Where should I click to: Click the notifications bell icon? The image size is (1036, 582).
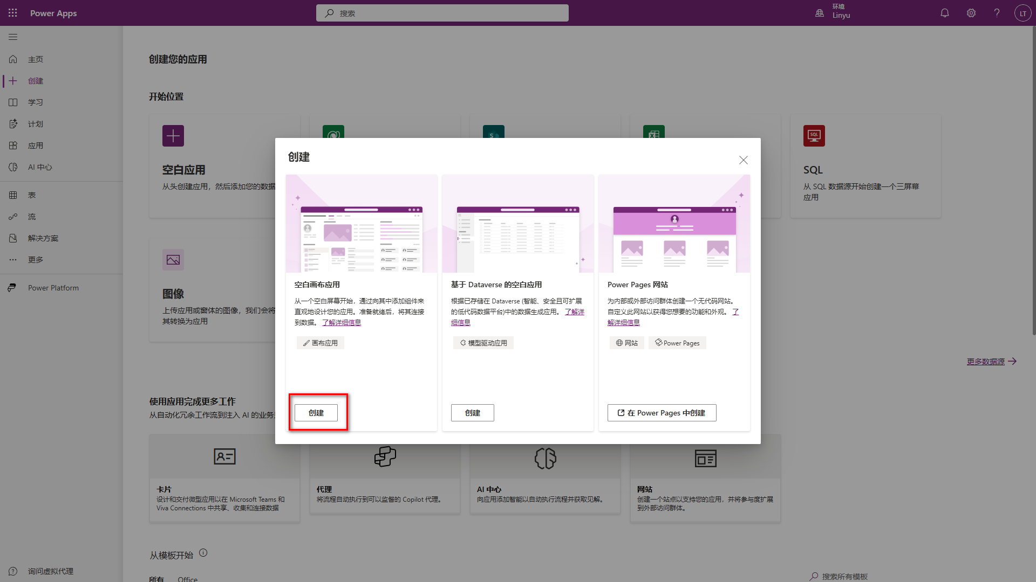[x=945, y=13]
